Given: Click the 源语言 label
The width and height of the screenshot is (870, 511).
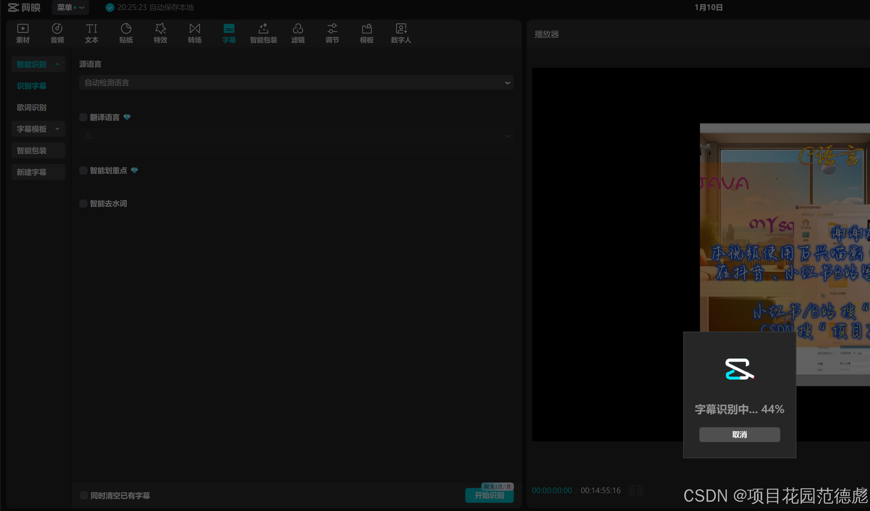Looking at the screenshot, I should [x=90, y=64].
